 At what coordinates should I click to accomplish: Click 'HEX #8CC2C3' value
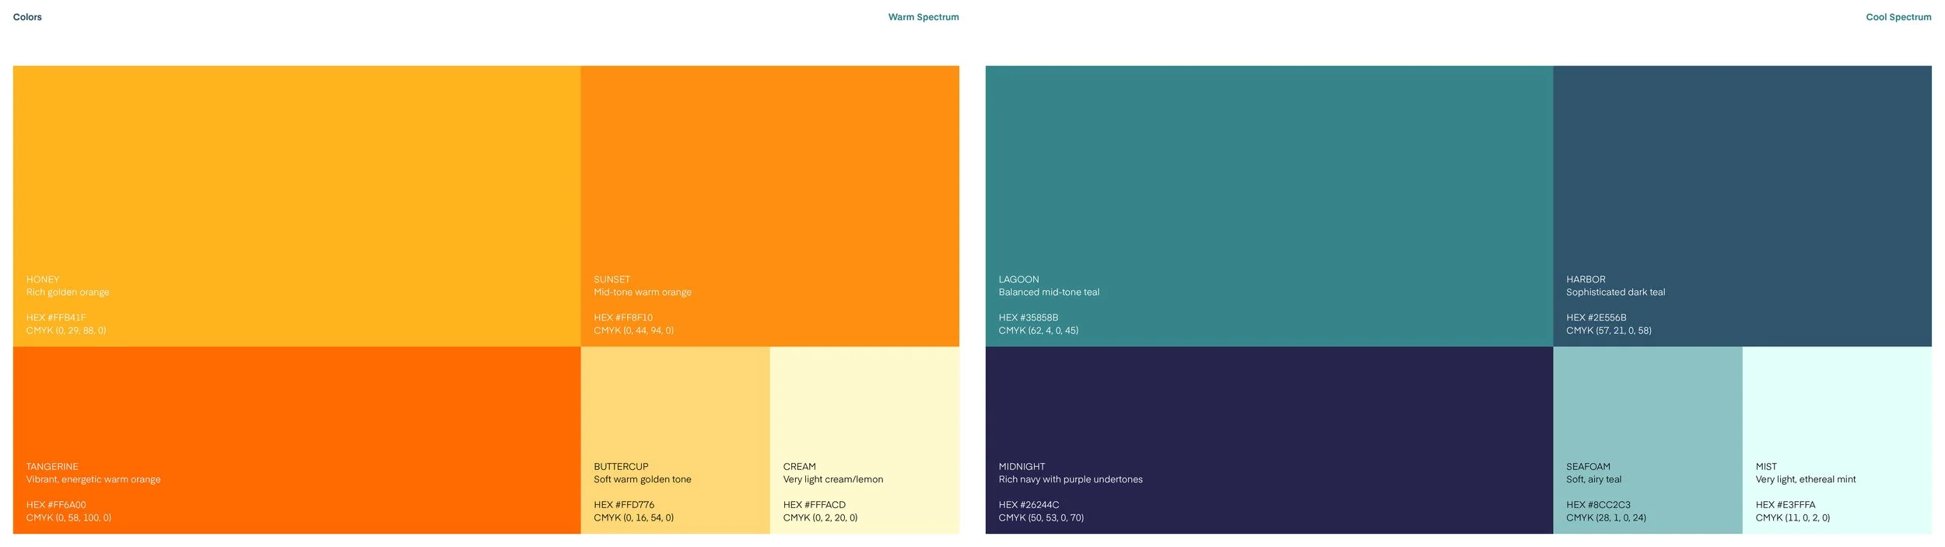point(1598,505)
